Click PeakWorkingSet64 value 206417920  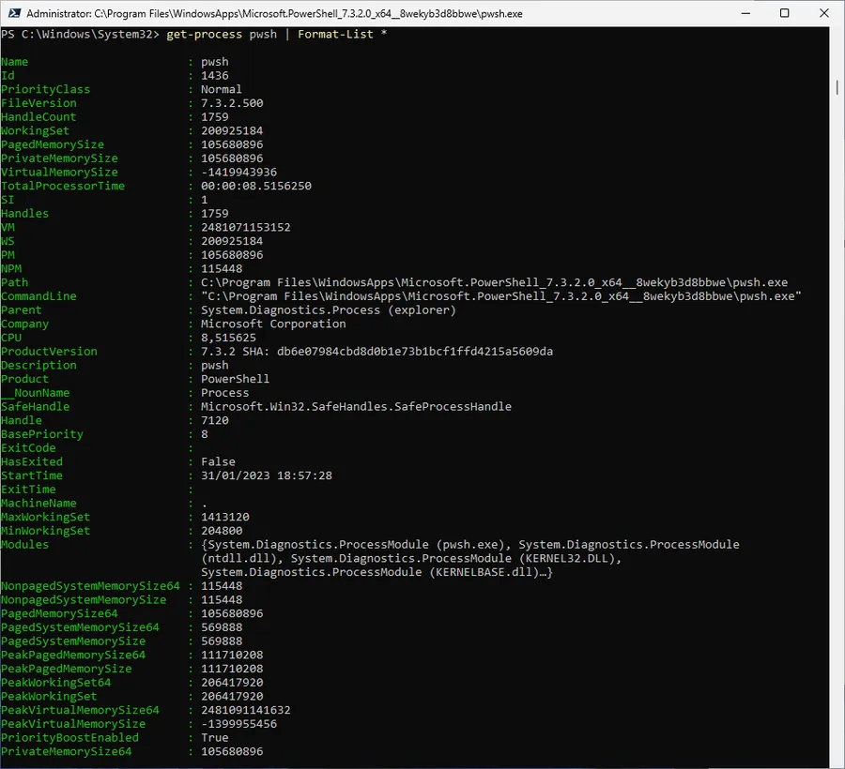tap(232, 683)
